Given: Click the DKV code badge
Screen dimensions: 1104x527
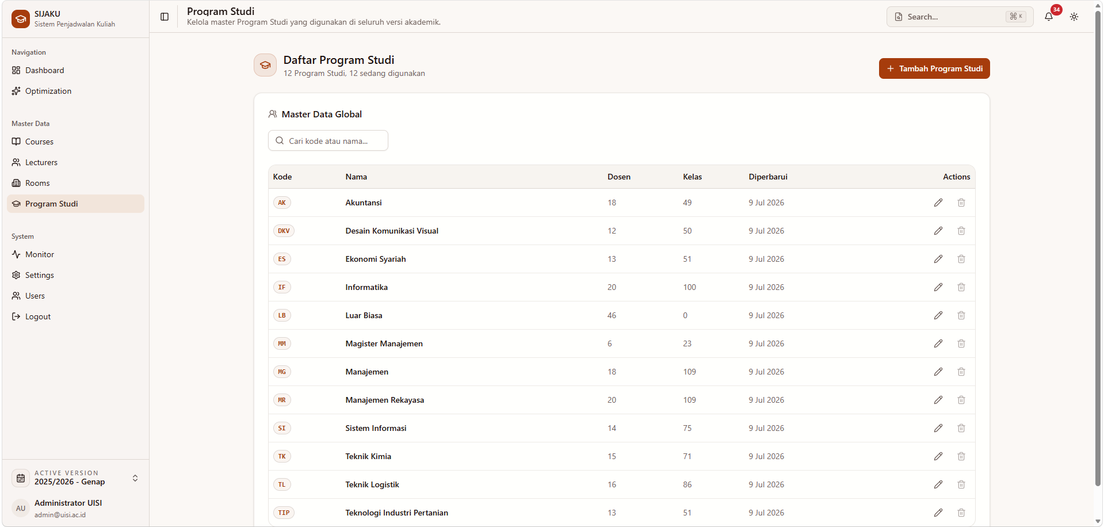Looking at the screenshot, I should tap(284, 231).
